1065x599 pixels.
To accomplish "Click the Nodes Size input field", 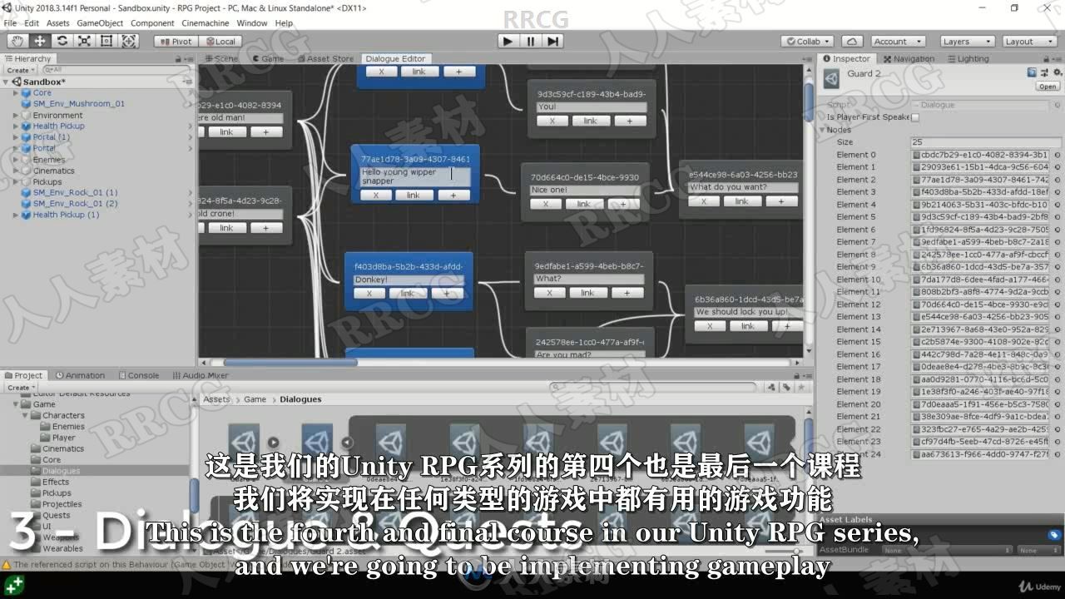I will (x=985, y=142).
